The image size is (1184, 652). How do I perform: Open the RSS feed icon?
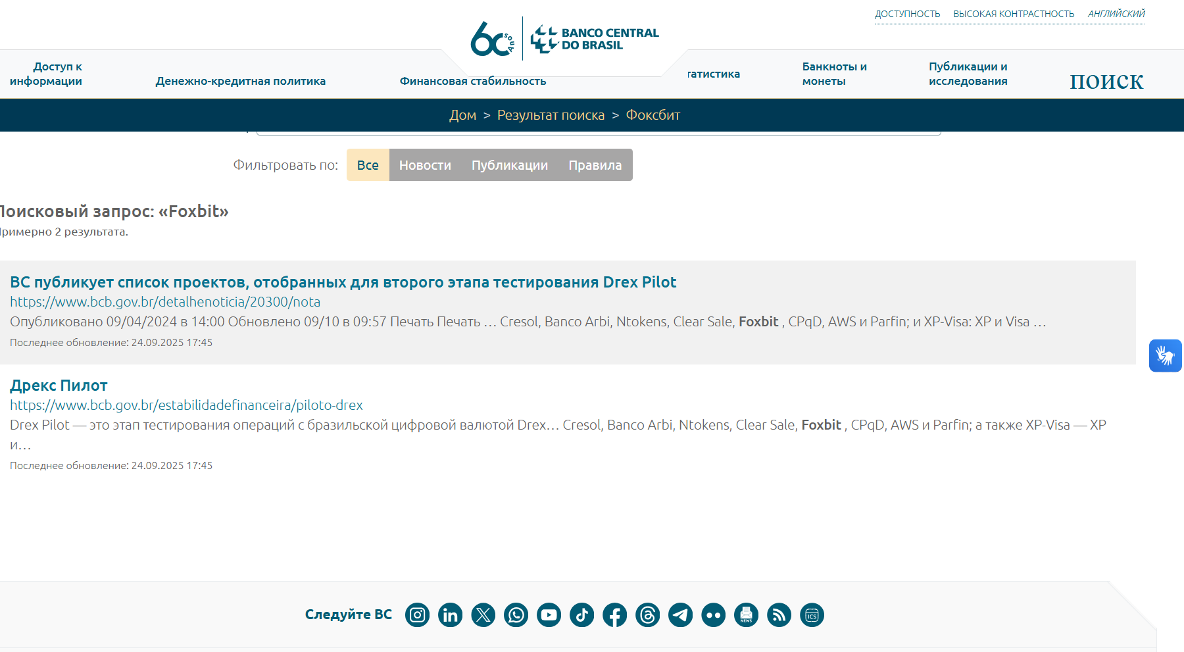point(779,615)
